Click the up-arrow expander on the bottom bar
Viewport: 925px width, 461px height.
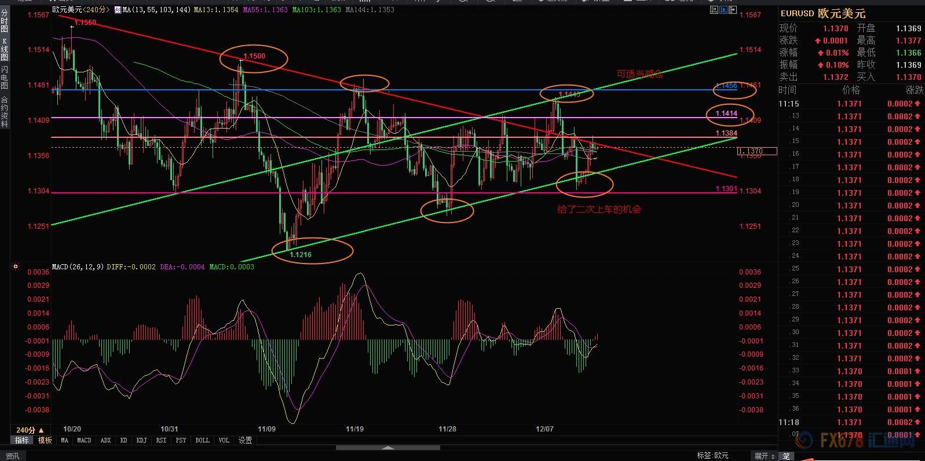point(388,448)
